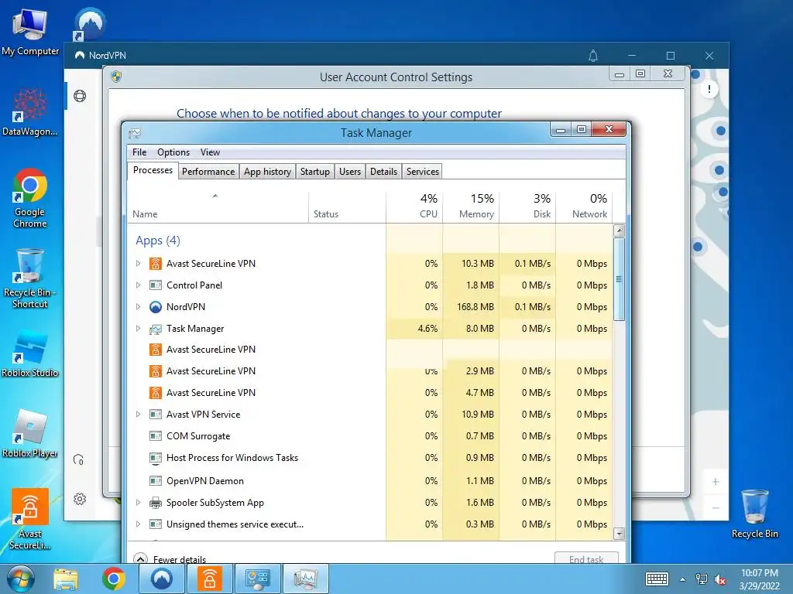This screenshot has height=594, width=793.
Task: Switch to Performance tab
Action: [x=208, y=172]
